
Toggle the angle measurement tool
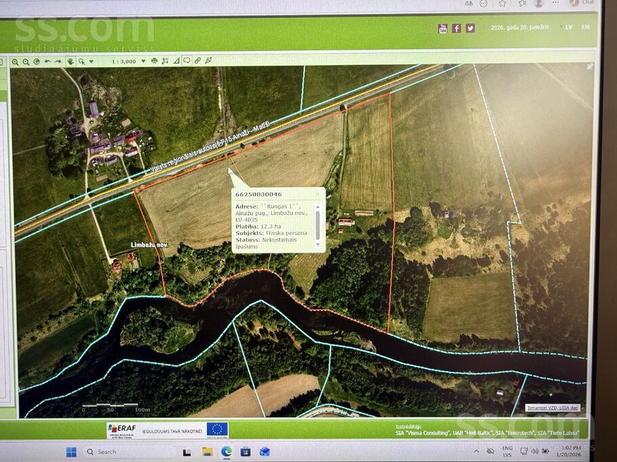176,61
